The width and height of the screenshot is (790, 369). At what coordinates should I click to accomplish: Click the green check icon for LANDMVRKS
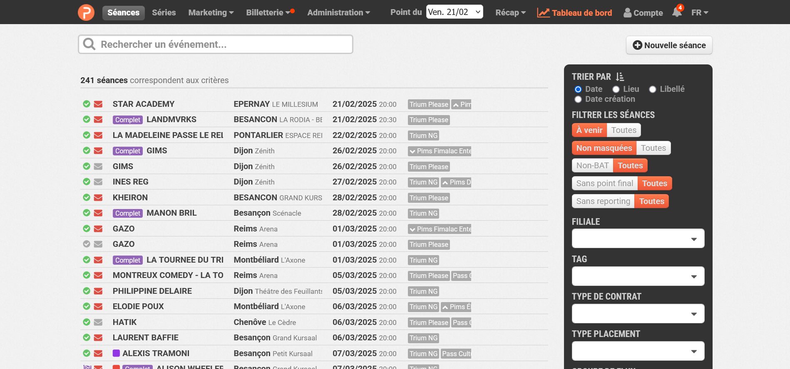pyautogui.click(x=87, y=120)
